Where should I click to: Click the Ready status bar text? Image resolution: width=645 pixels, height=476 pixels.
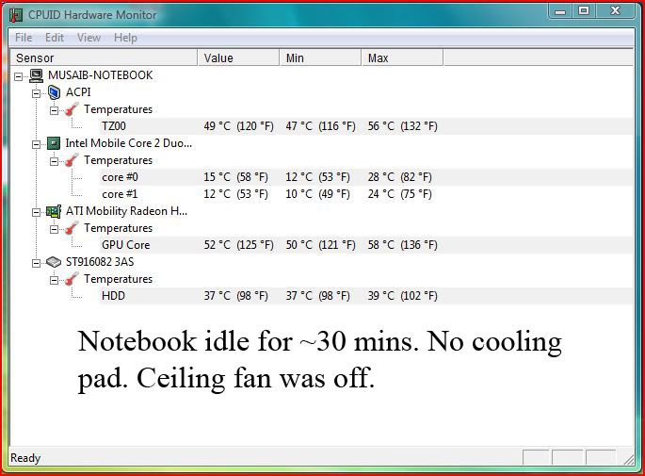(x=25, y=458)
